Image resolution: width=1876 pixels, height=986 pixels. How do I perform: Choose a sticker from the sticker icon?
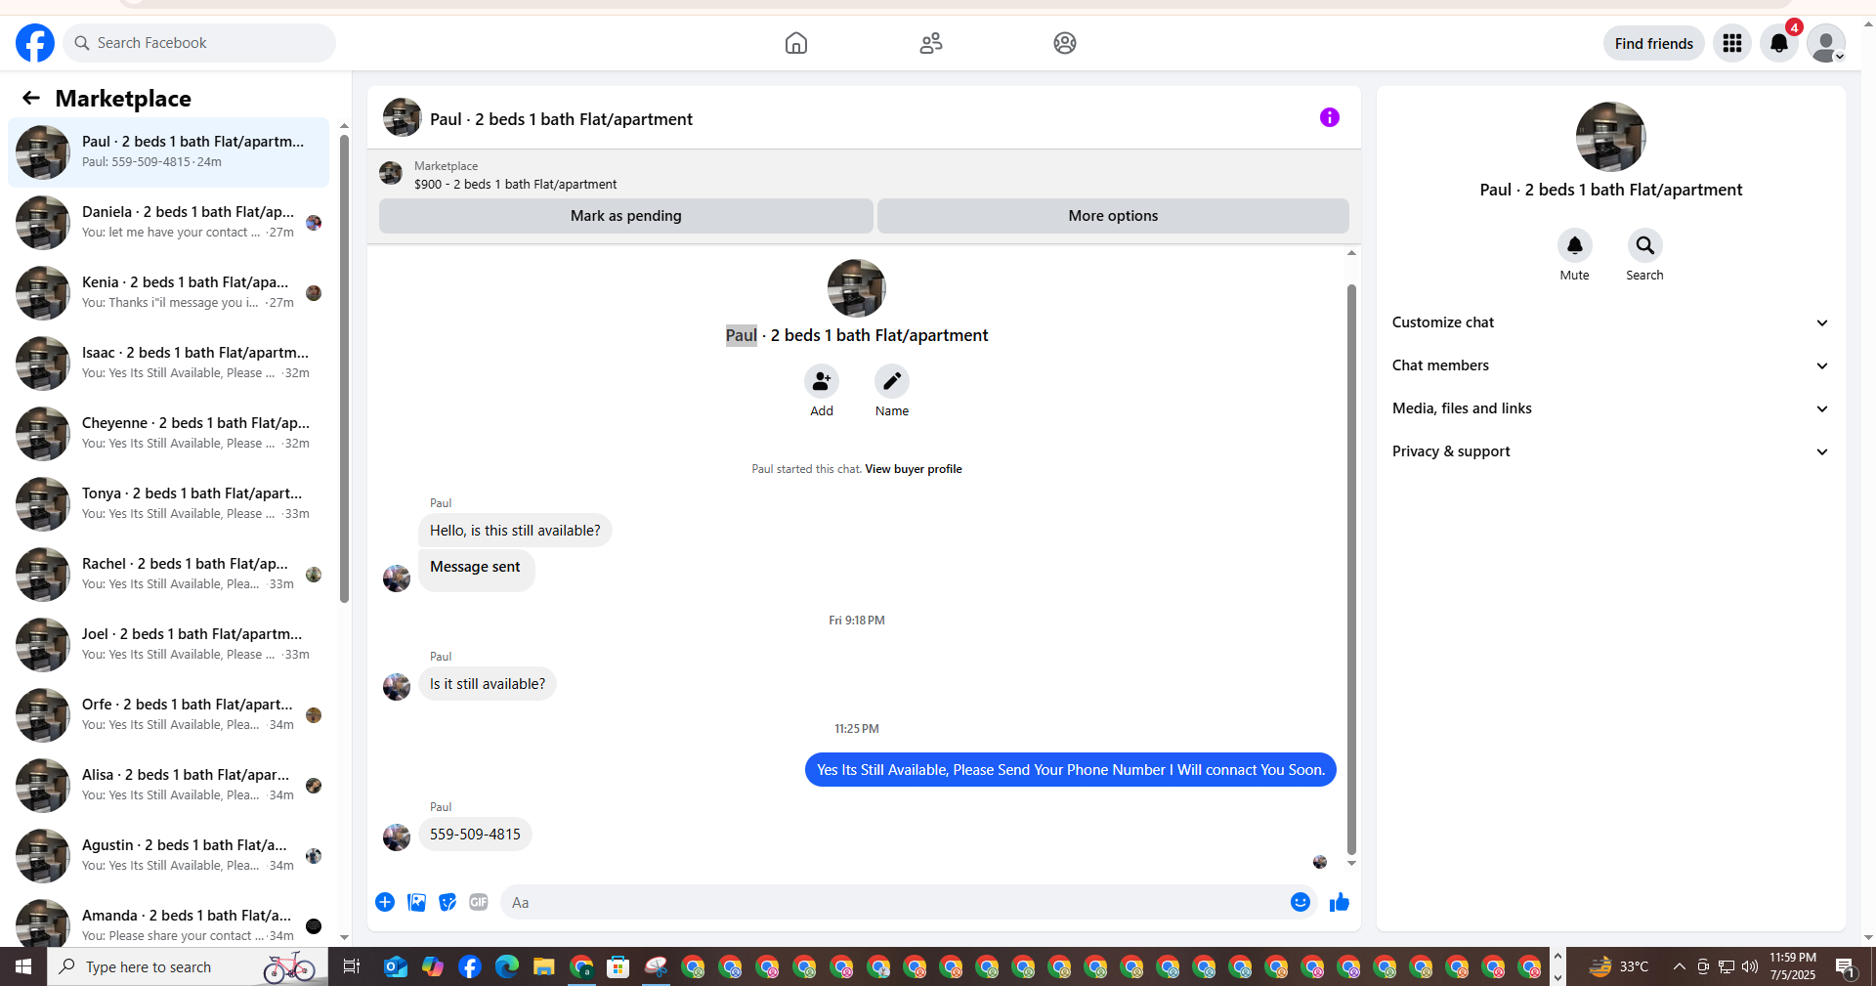(448, 902)
